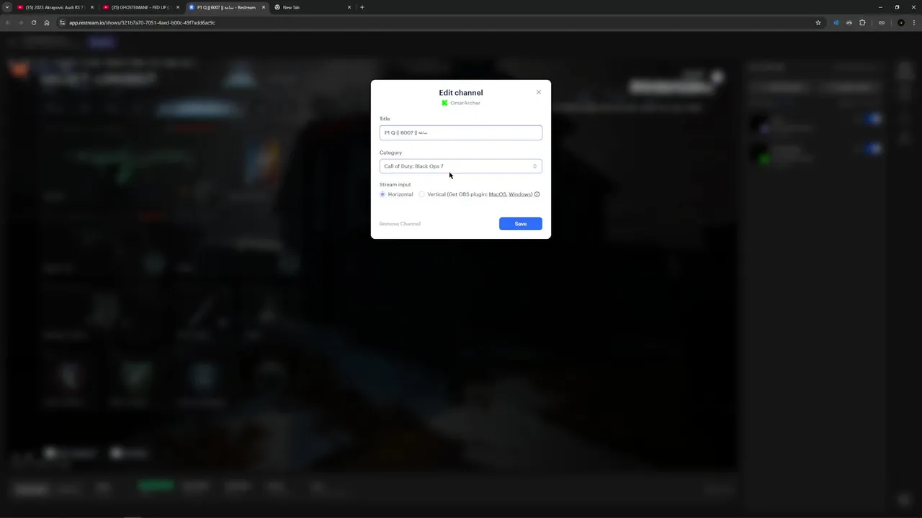The height and width of the screenshot is (518, 922).
Task: Open the Extensions puzzle icon
Action: 862,22
